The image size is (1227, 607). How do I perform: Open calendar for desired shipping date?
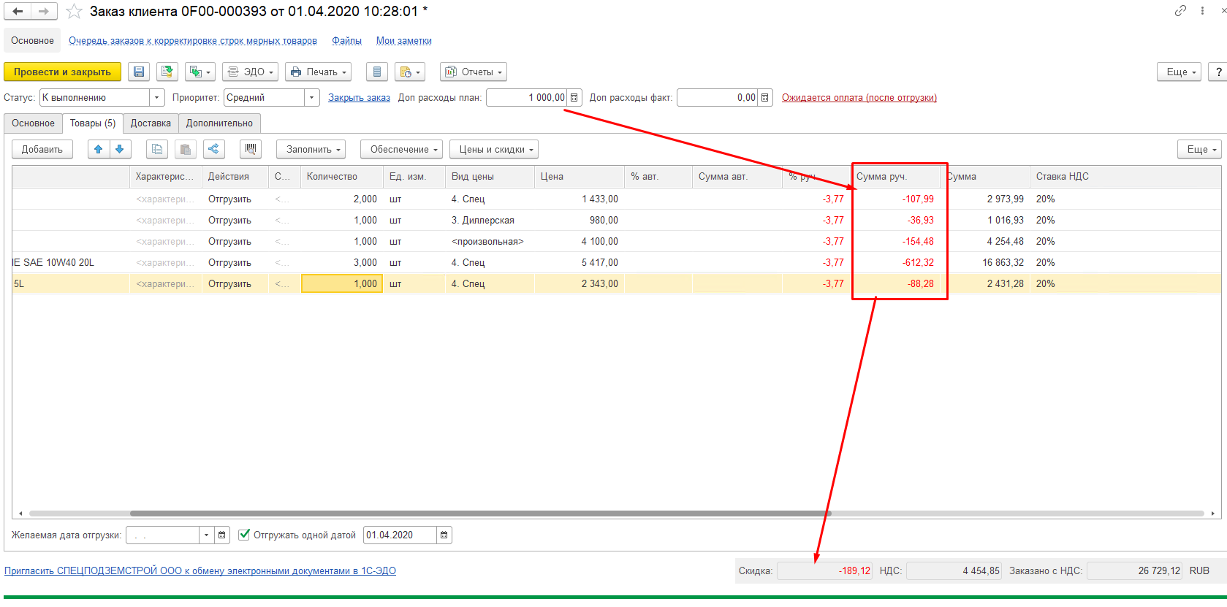coord(223,535)
